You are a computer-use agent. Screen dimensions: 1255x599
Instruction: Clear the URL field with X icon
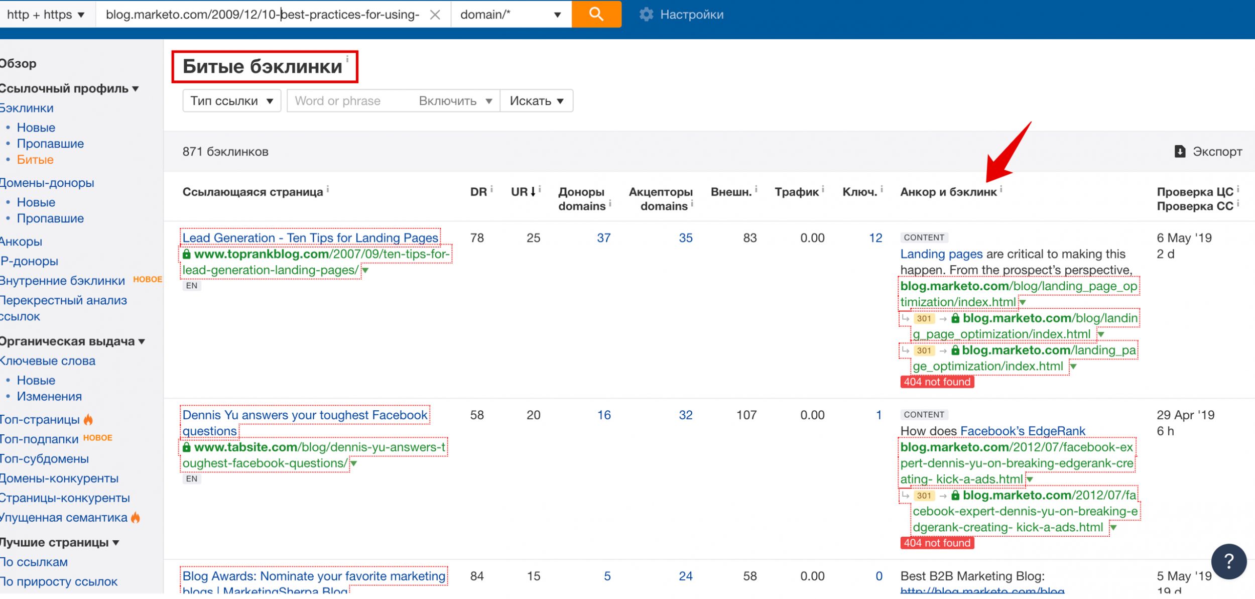[x=435, y=15]
